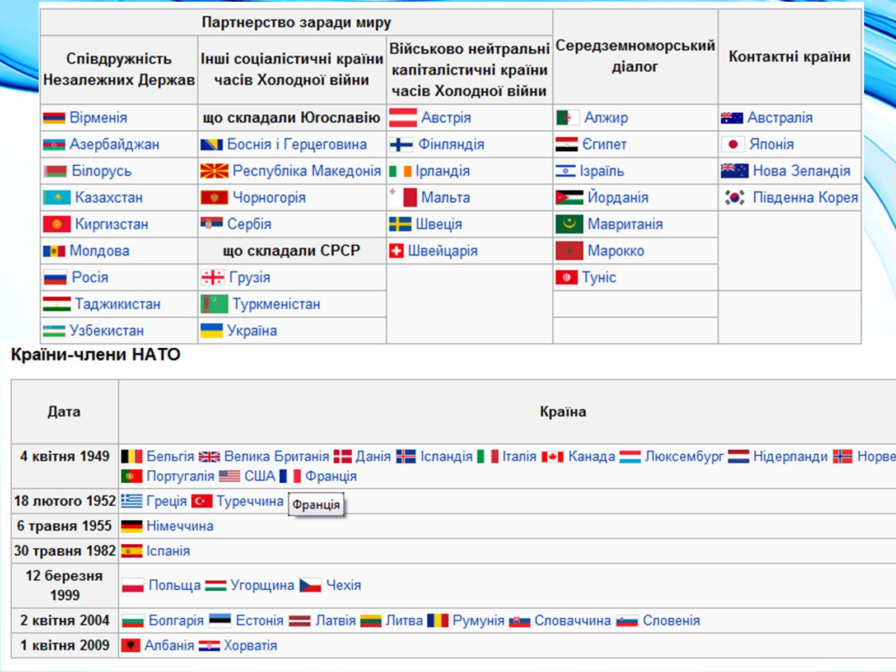896x672 pixels.
Task: Open the Ісландія link
Action: click(446, 456)
